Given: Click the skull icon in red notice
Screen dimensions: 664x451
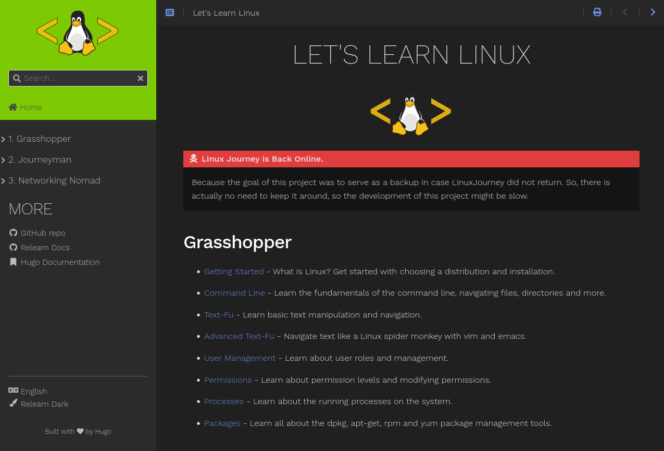Looking at the screenshot, I should (194, 159).
